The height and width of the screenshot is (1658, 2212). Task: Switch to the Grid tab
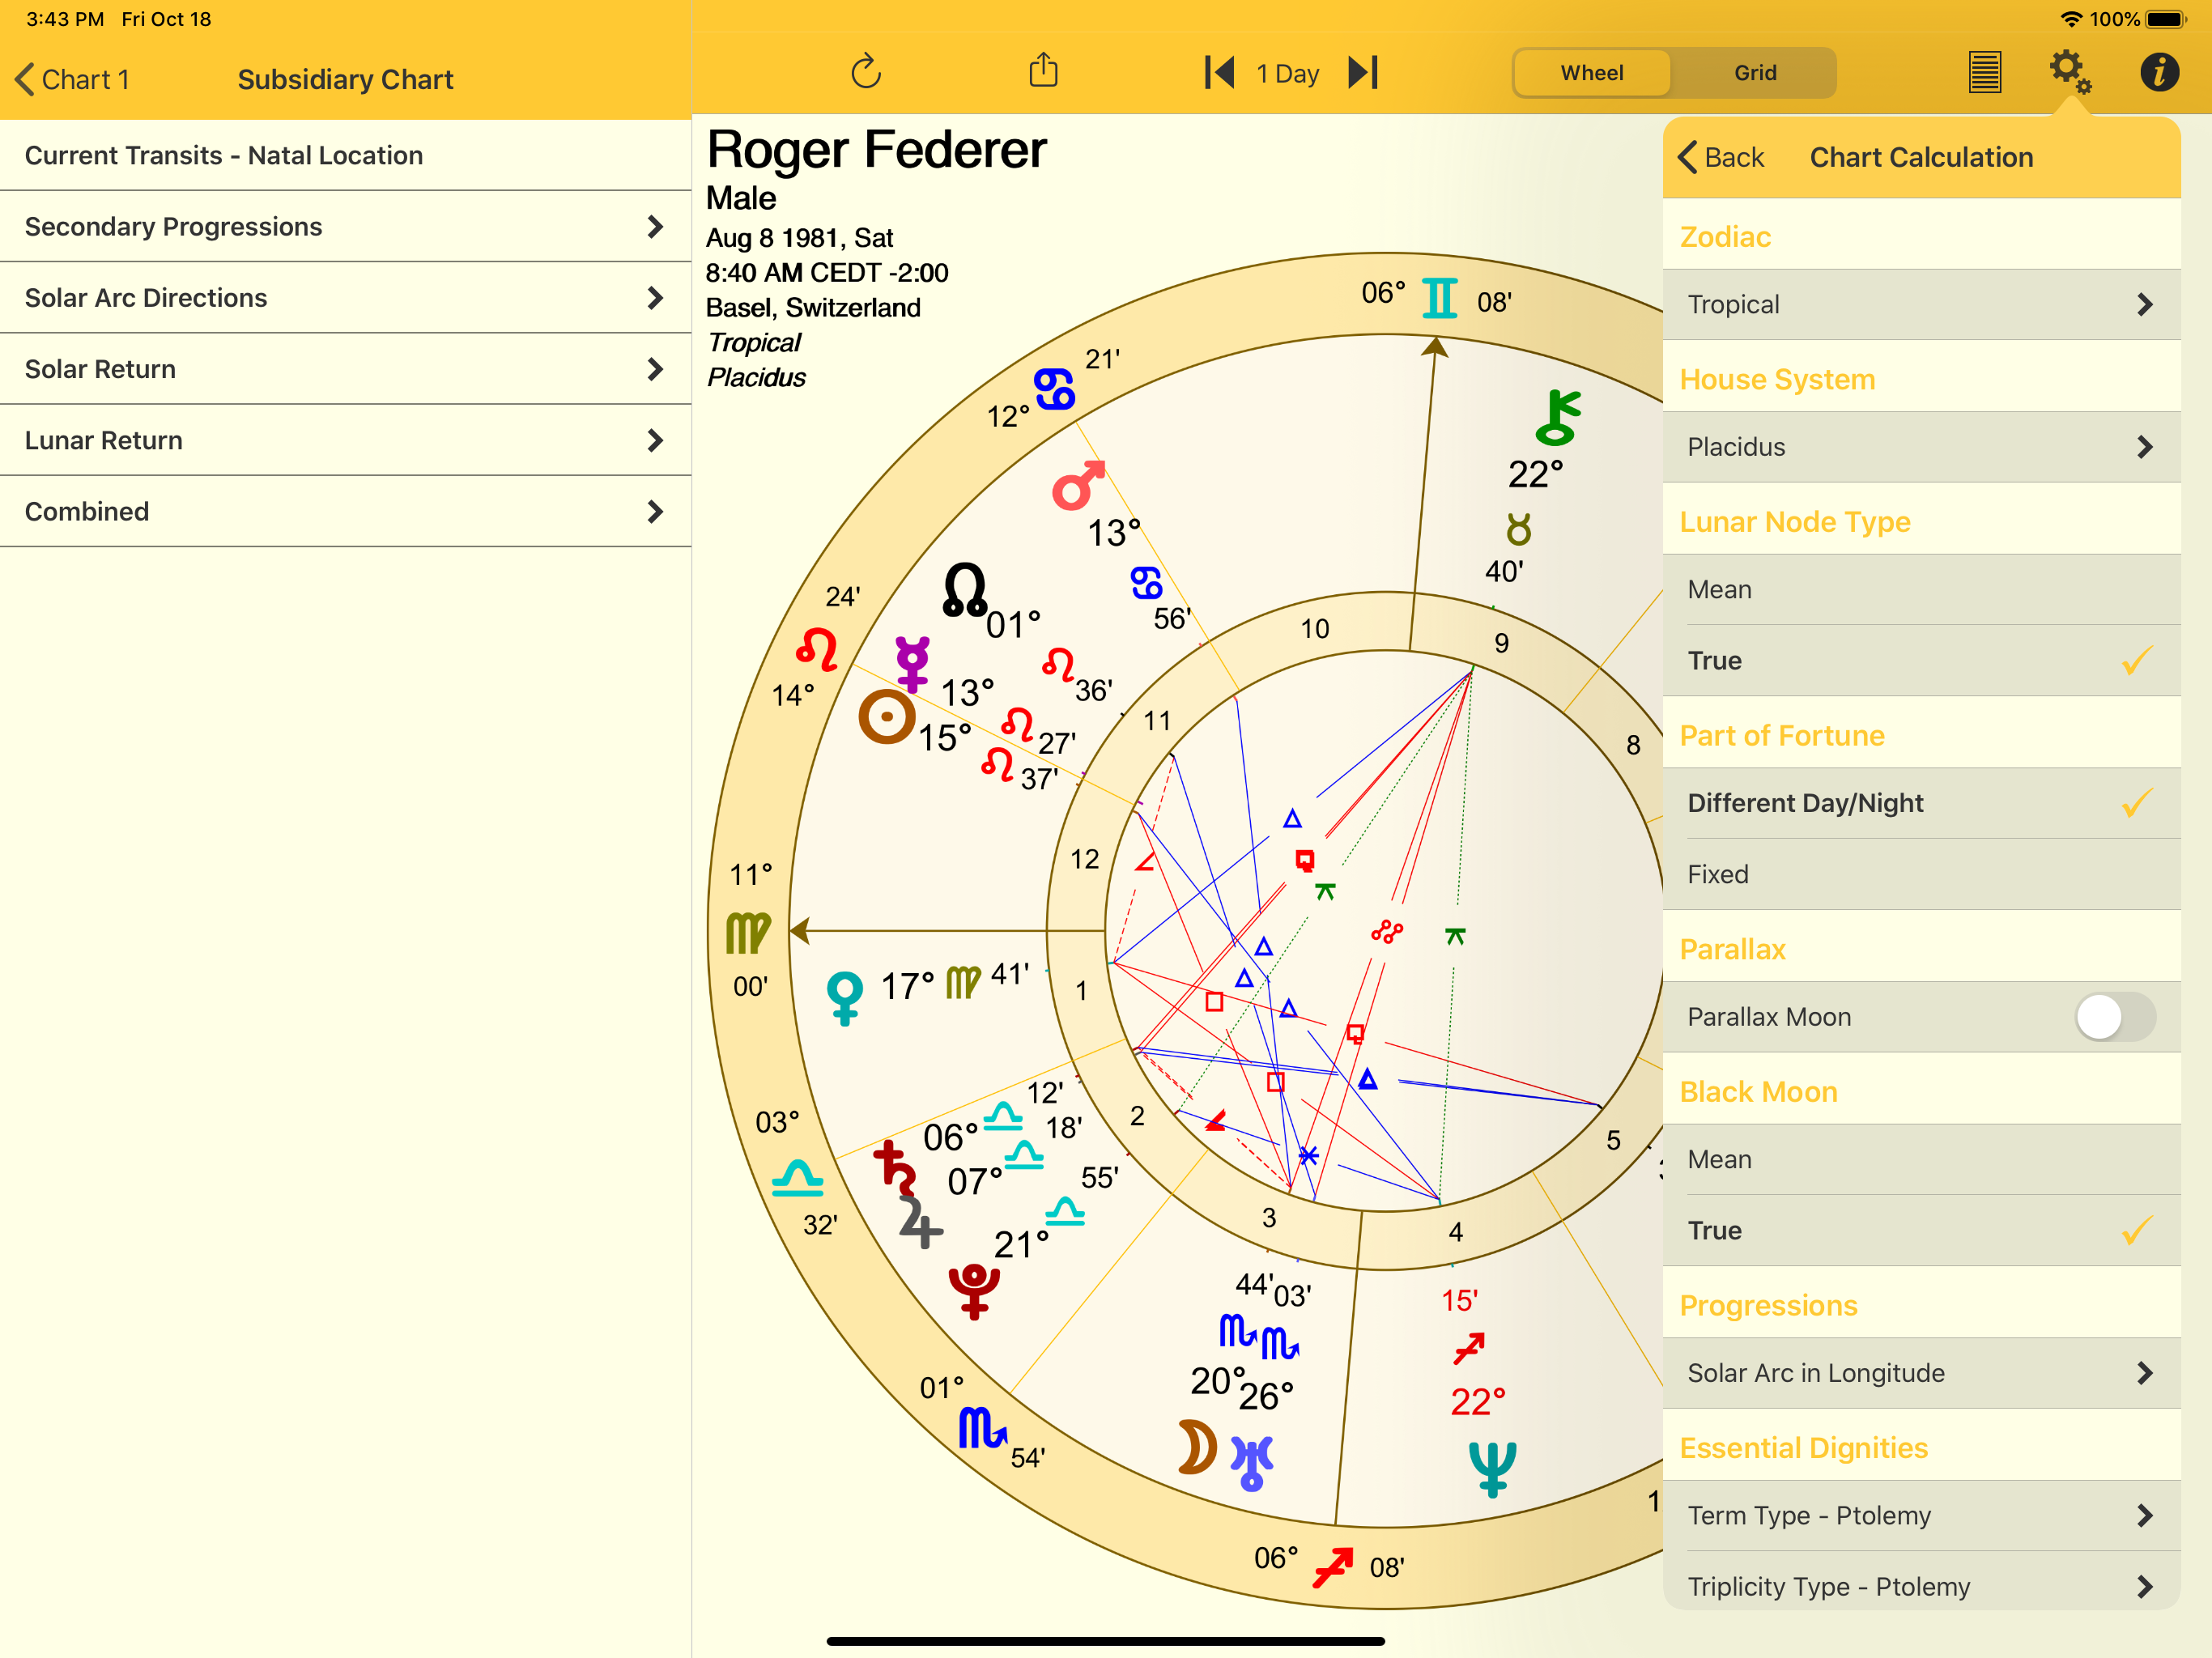(x=1754, y=73)
